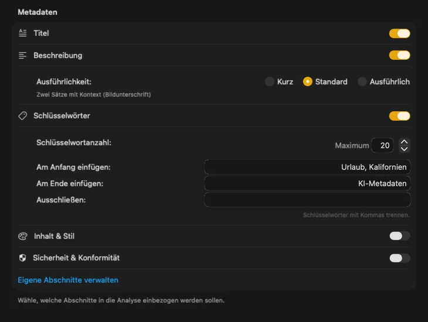Click the Sicherheit & Konformität shield icon
The height and width of the screenshot is (322, 428).
(x=23, y=258)
